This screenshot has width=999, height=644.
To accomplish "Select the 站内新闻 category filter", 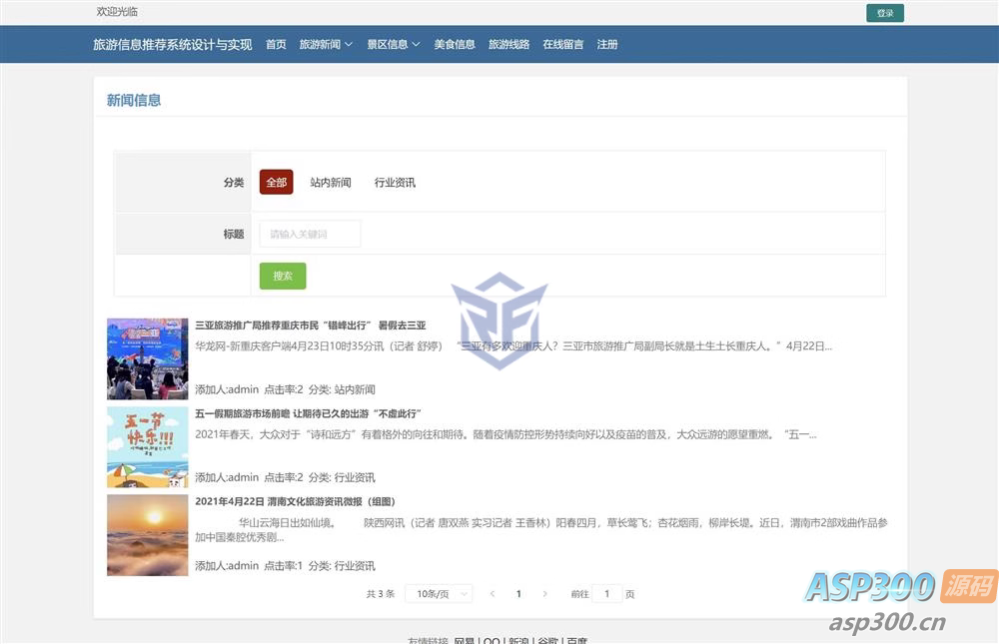I will tap(331, 182).
